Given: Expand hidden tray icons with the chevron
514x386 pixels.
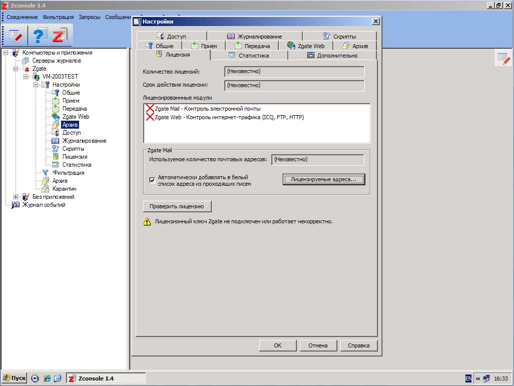Looking at the screenshot, I should click(478, 378).
